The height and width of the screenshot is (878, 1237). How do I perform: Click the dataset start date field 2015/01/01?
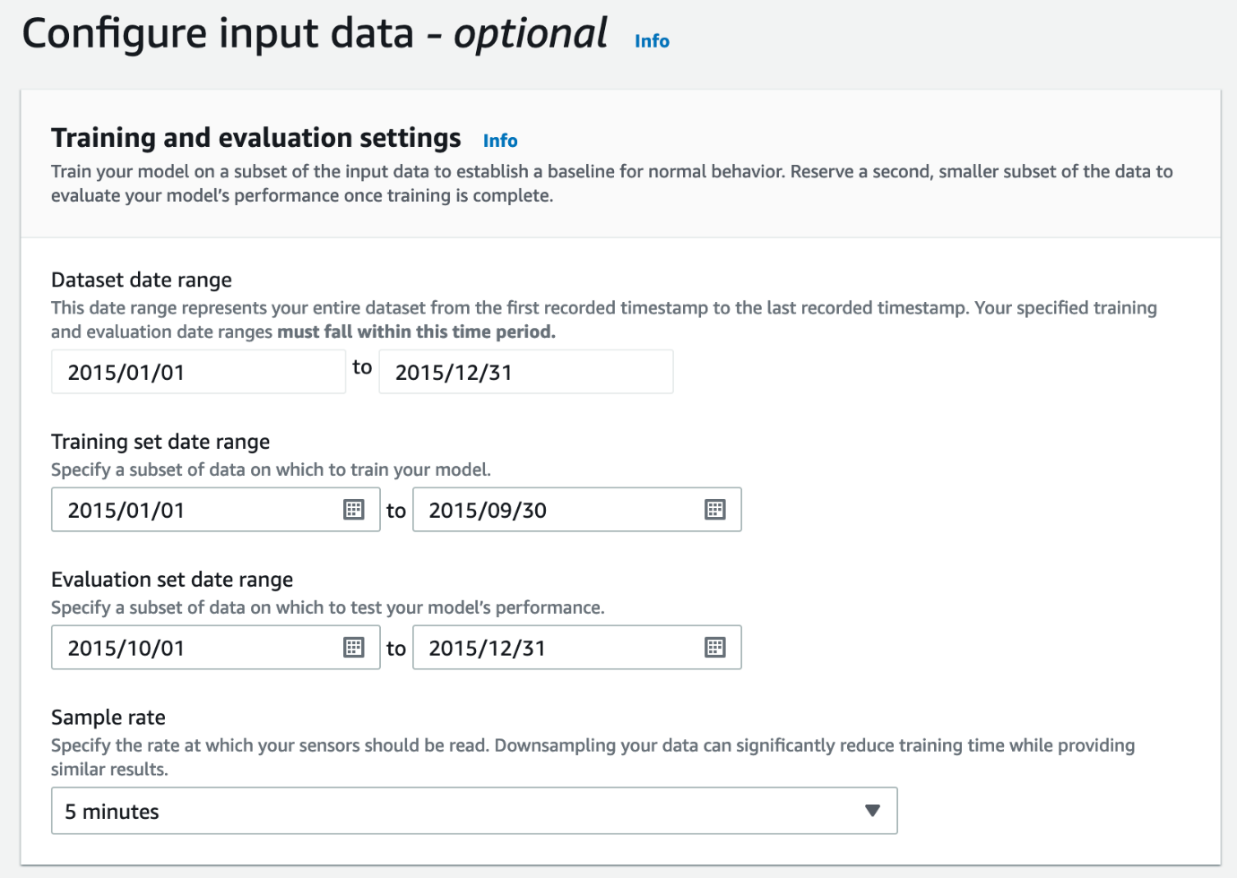pos(197,372)
